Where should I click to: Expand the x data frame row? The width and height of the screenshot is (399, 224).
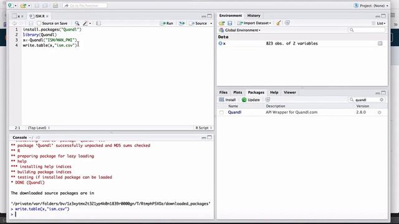point(220,44)
